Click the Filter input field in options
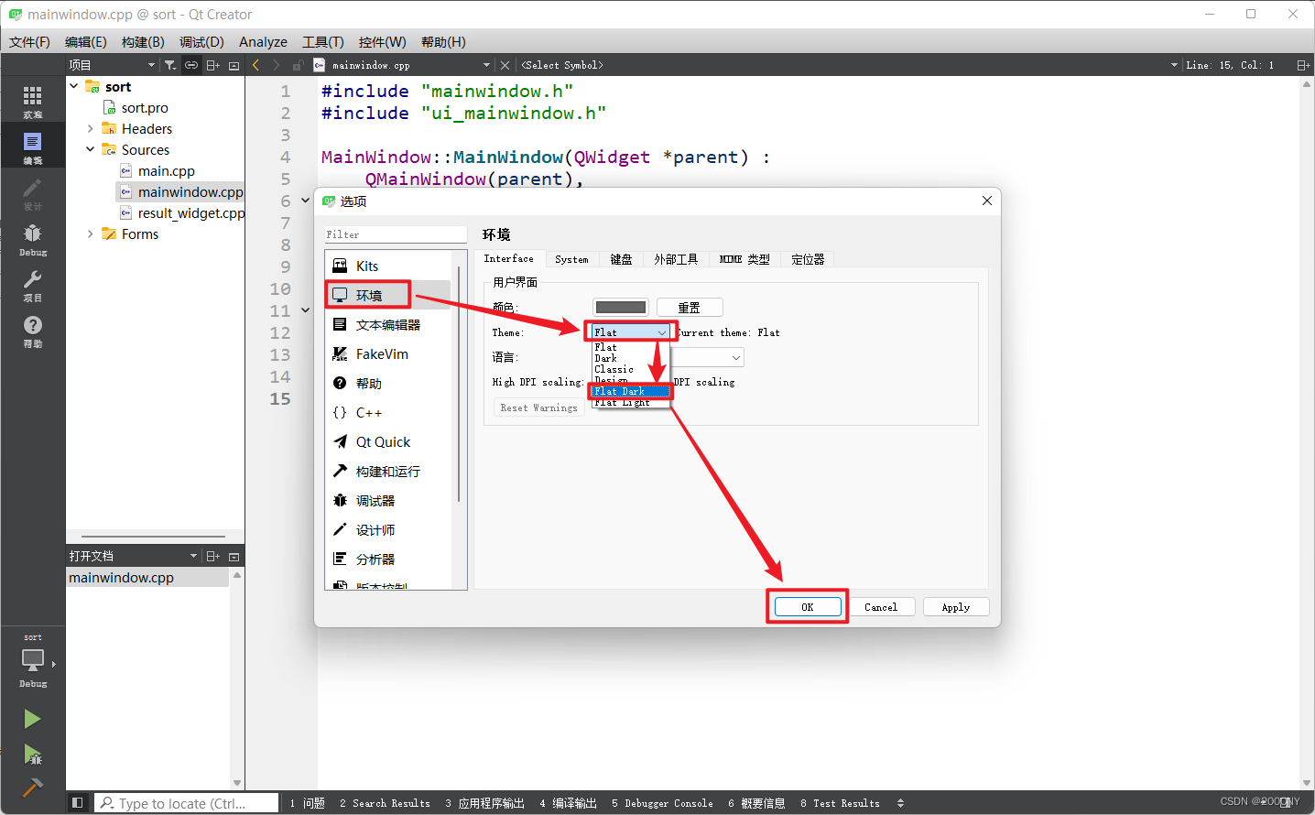The image size is (1315, 815). click(x=396, y=234)
